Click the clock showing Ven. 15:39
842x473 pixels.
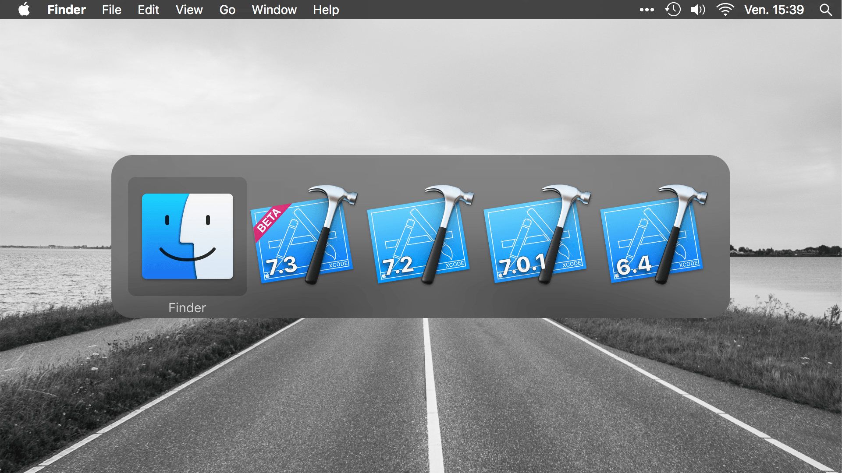point(774,10)
